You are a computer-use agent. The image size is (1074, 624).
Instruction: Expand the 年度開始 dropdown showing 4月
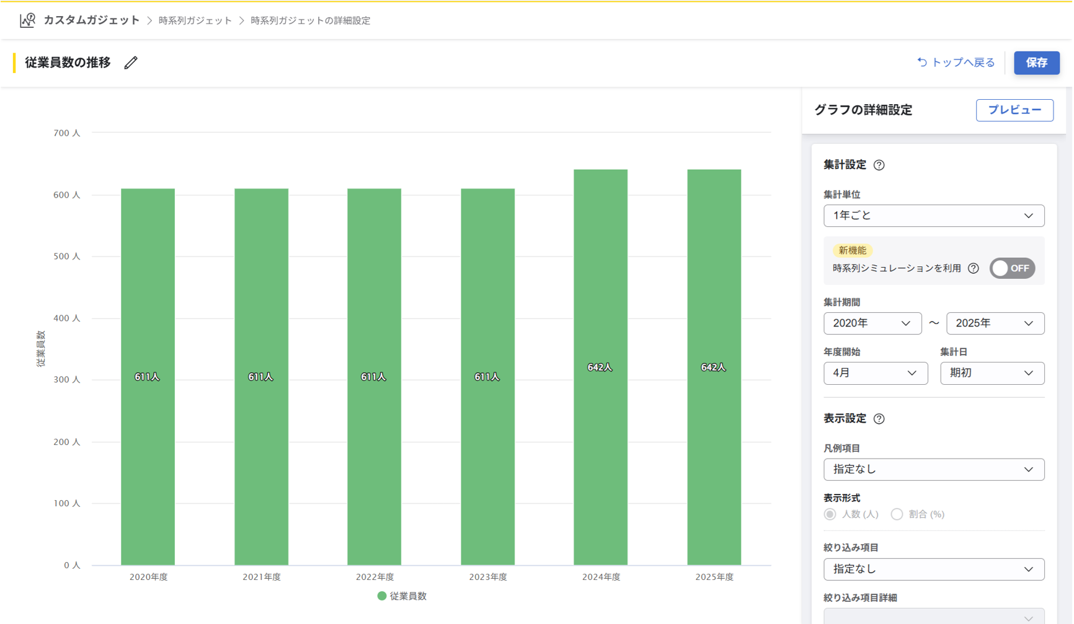pos(875,373)
